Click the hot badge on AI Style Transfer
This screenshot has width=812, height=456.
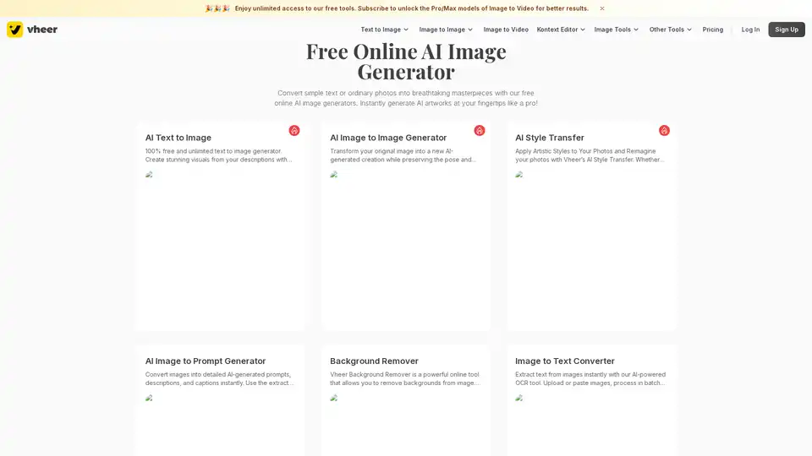pyautogui.click(x=664, y=130)
